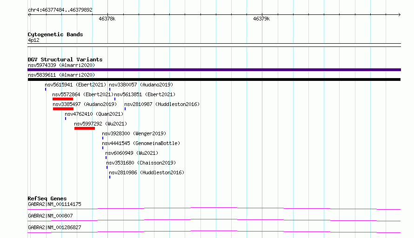Click the 46379k ruler label
Screen dimensions: 414x238
(261, 19)
